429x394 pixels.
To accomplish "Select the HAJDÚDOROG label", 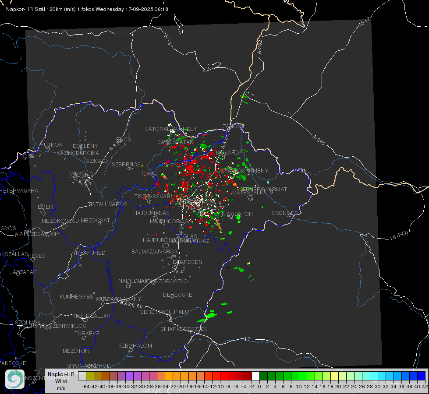I will [x=169, y=221].
